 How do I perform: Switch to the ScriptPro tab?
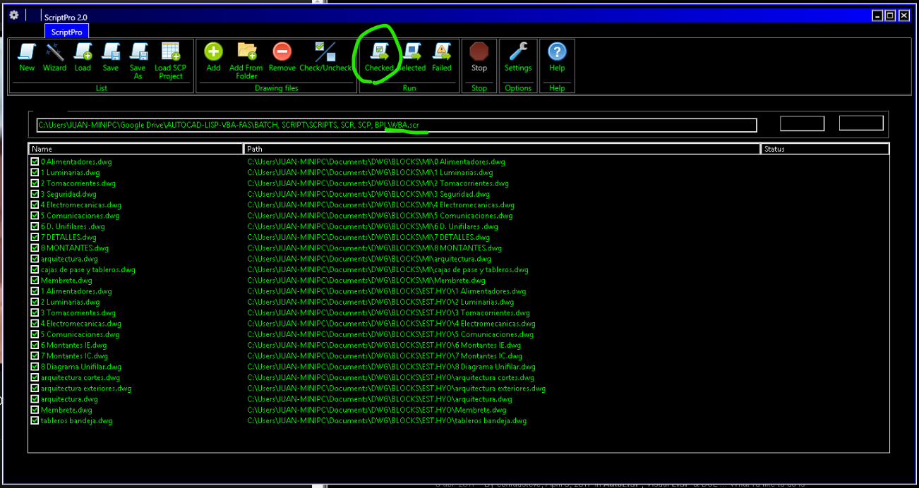(x=66, y=32)
